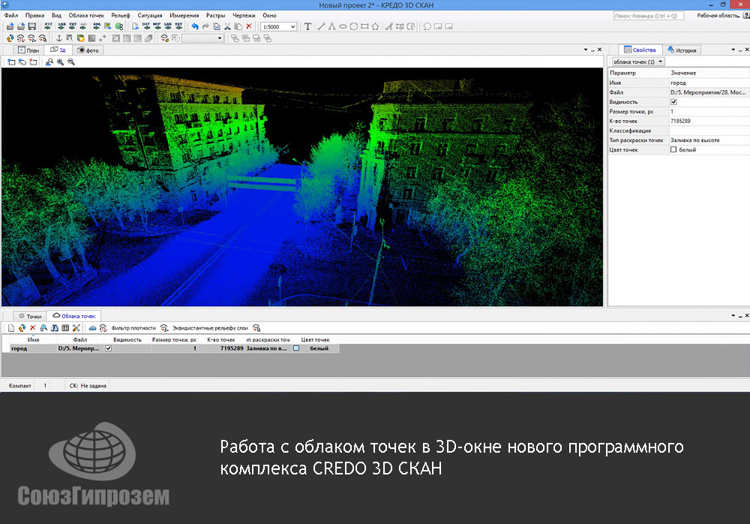The width and height of the screenshot is (750, 524).
Task: Select the Text tool (T icon)
Action: pos(307,26)
